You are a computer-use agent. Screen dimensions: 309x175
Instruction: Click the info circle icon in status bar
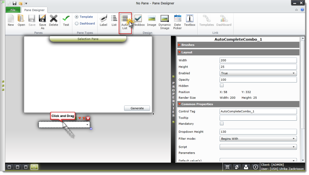pos(255,167)
